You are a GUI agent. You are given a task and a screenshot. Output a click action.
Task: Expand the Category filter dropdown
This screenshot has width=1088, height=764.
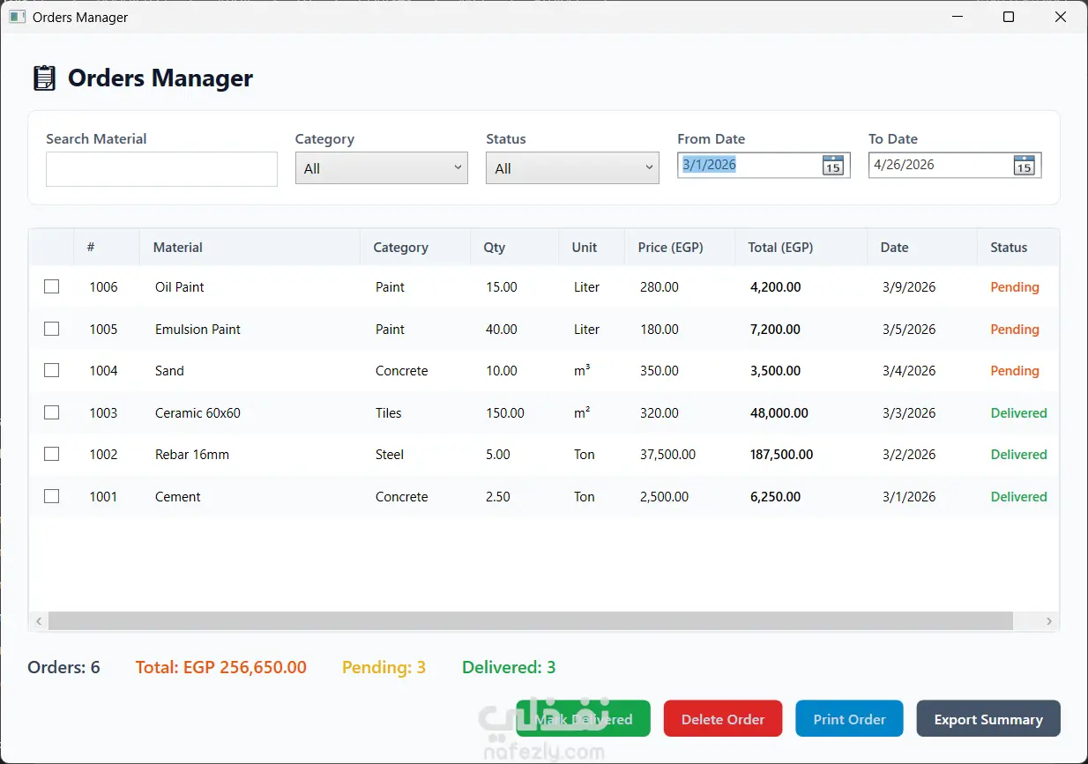381,167
